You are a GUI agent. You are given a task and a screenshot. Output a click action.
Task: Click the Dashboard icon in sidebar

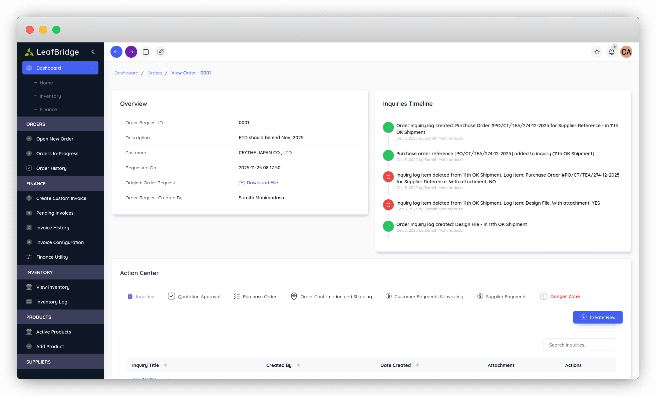(29, 68)
